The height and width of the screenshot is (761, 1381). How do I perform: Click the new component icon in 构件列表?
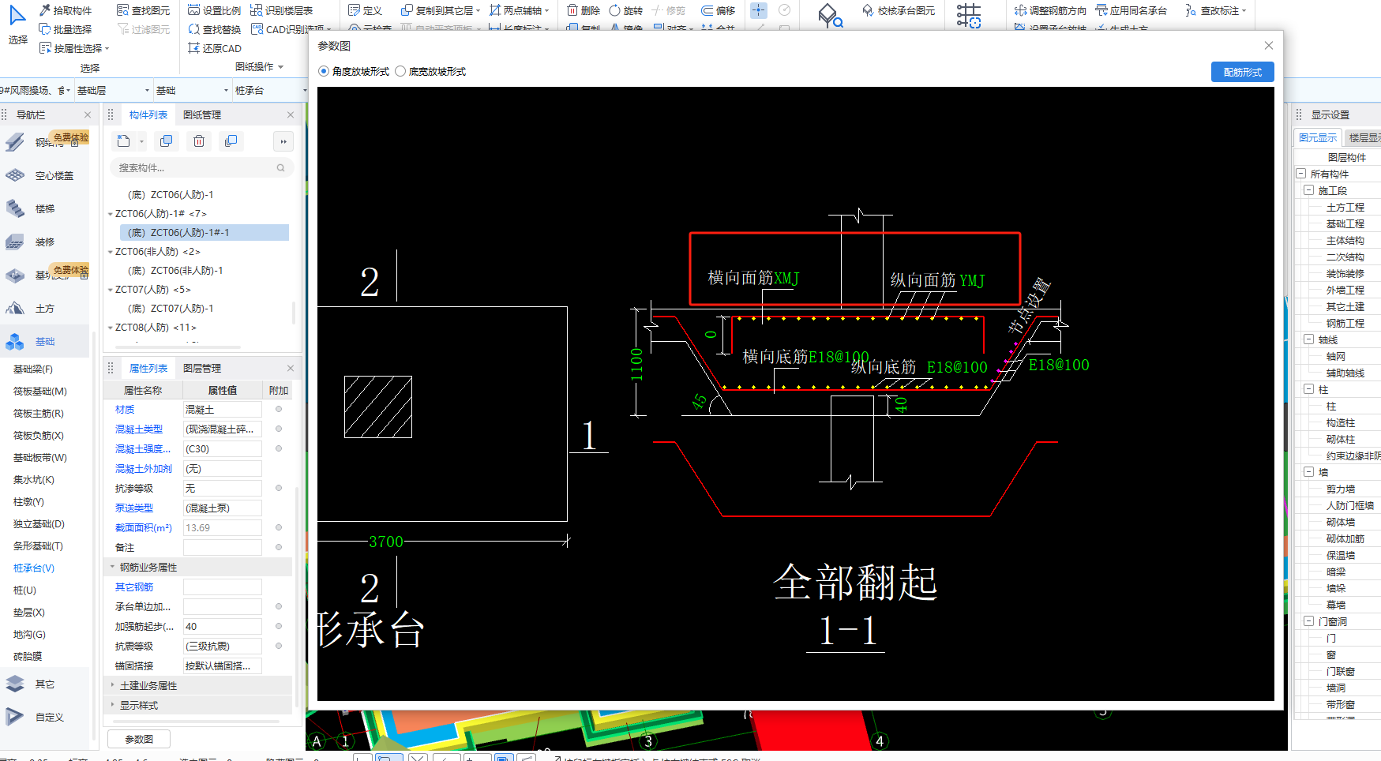click(124, 141)
